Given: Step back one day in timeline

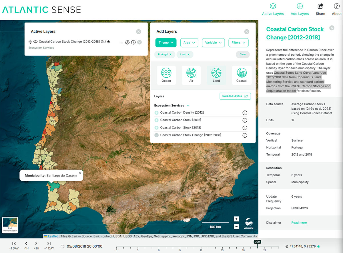Looking at the screenshot, I should (14, 246).
